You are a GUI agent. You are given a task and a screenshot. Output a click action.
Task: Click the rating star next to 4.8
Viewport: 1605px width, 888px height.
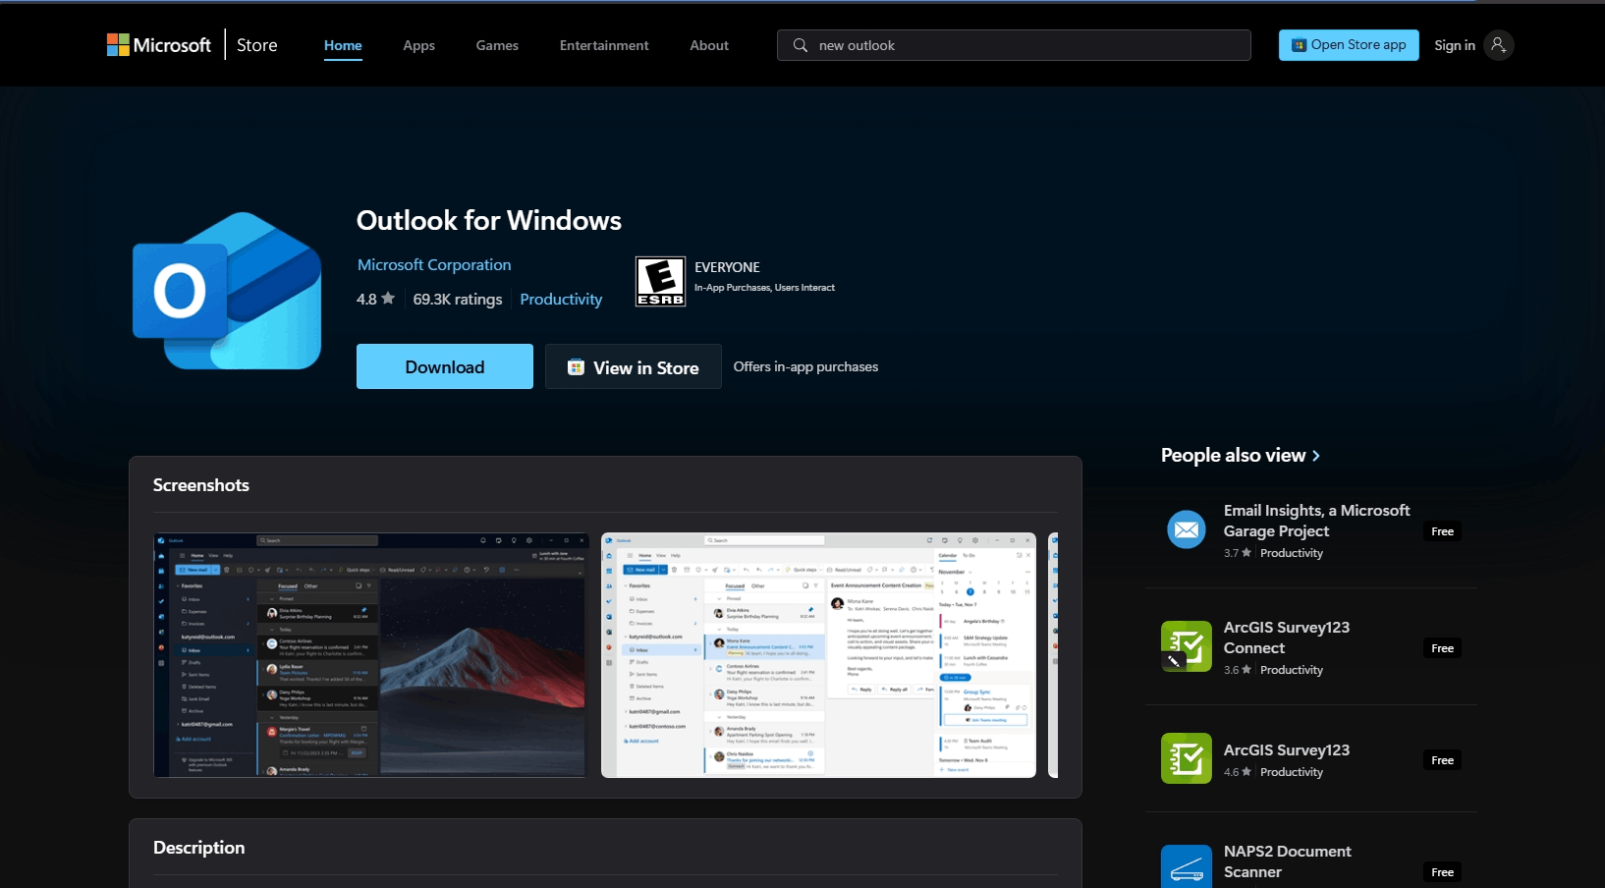(x=388, y=298)
